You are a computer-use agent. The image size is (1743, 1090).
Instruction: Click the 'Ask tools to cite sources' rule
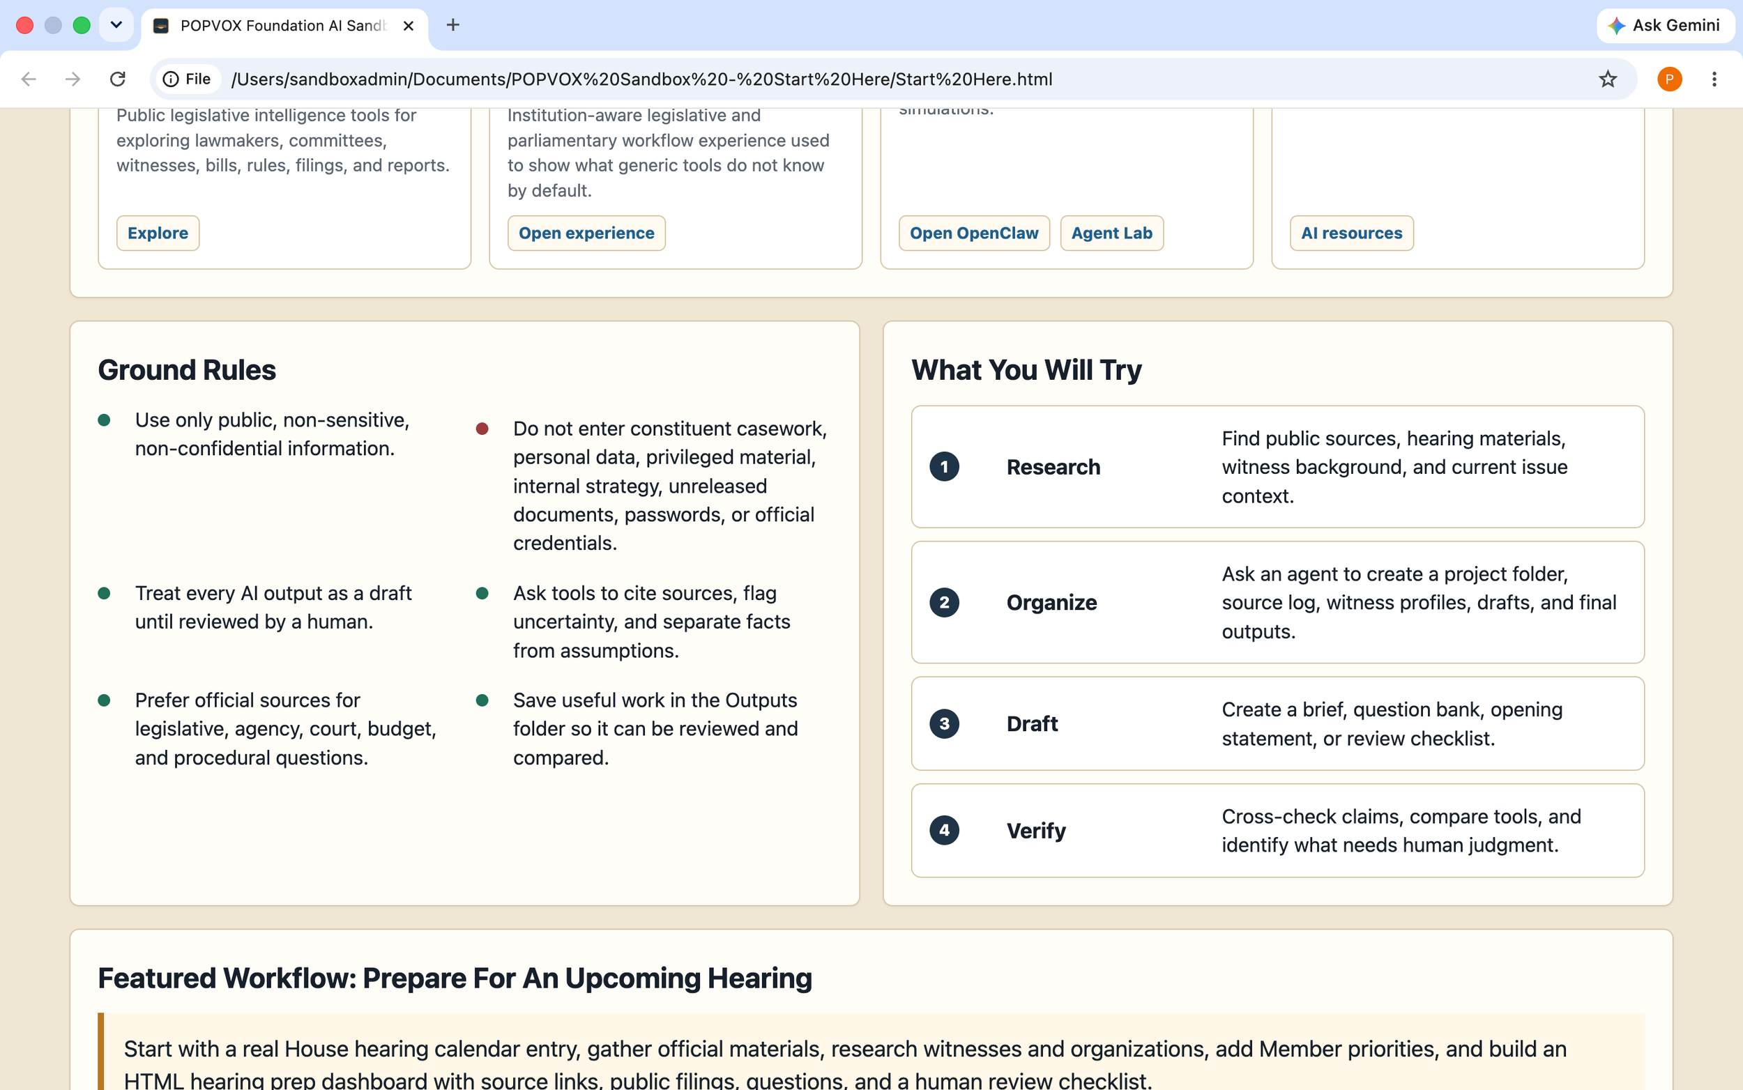651,622
